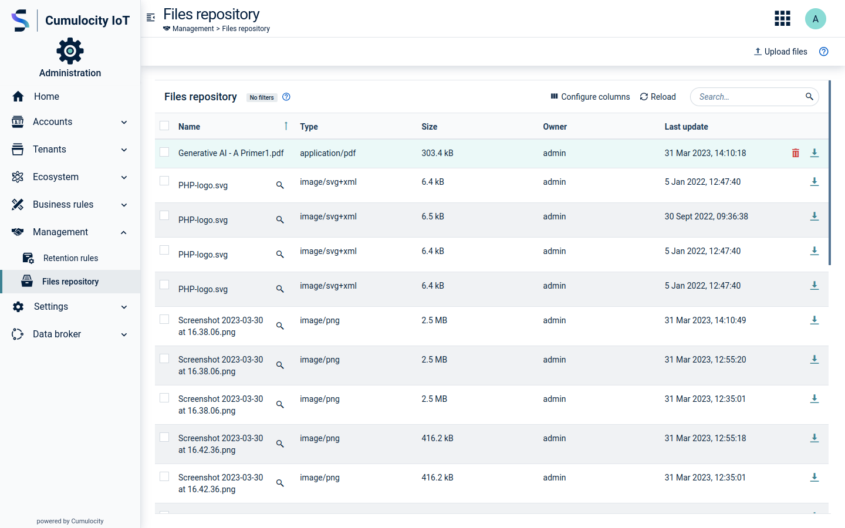Preview 2.5 MB screenshot updated 12:35:01
The image size is (845, 528).
(x=280, y=404)
